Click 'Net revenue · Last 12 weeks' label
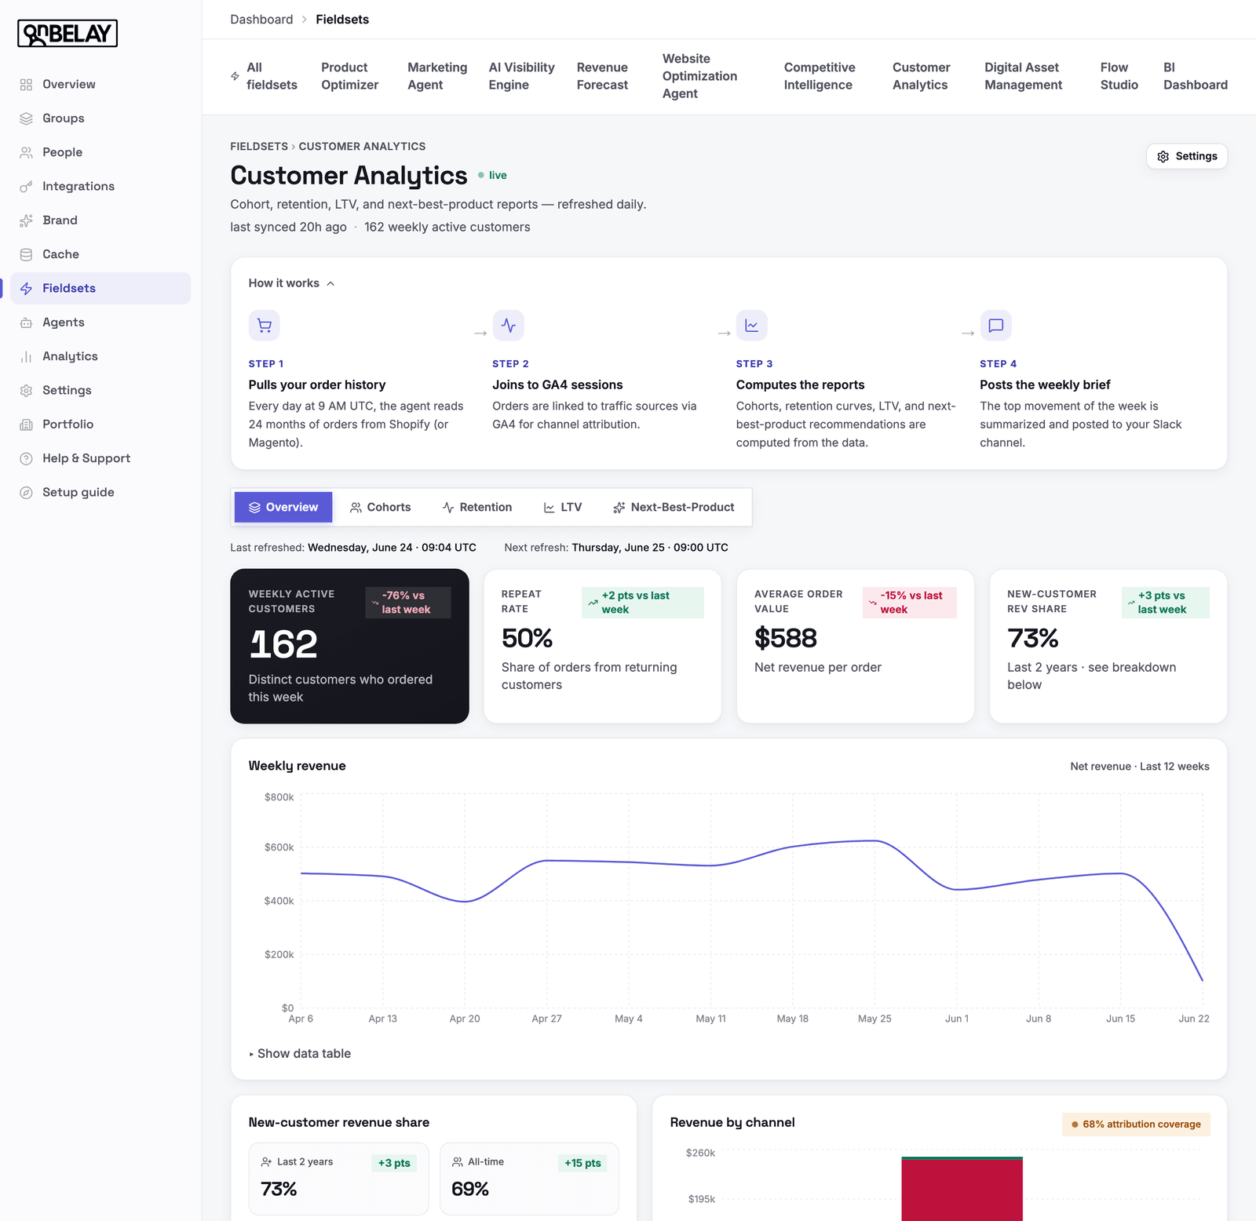The height and width of the screenshot is (1221, 1256). point(1140,767)
